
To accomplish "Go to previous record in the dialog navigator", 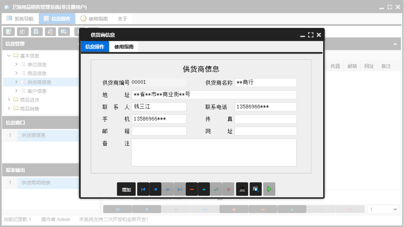I will click(x=155, y=189).
